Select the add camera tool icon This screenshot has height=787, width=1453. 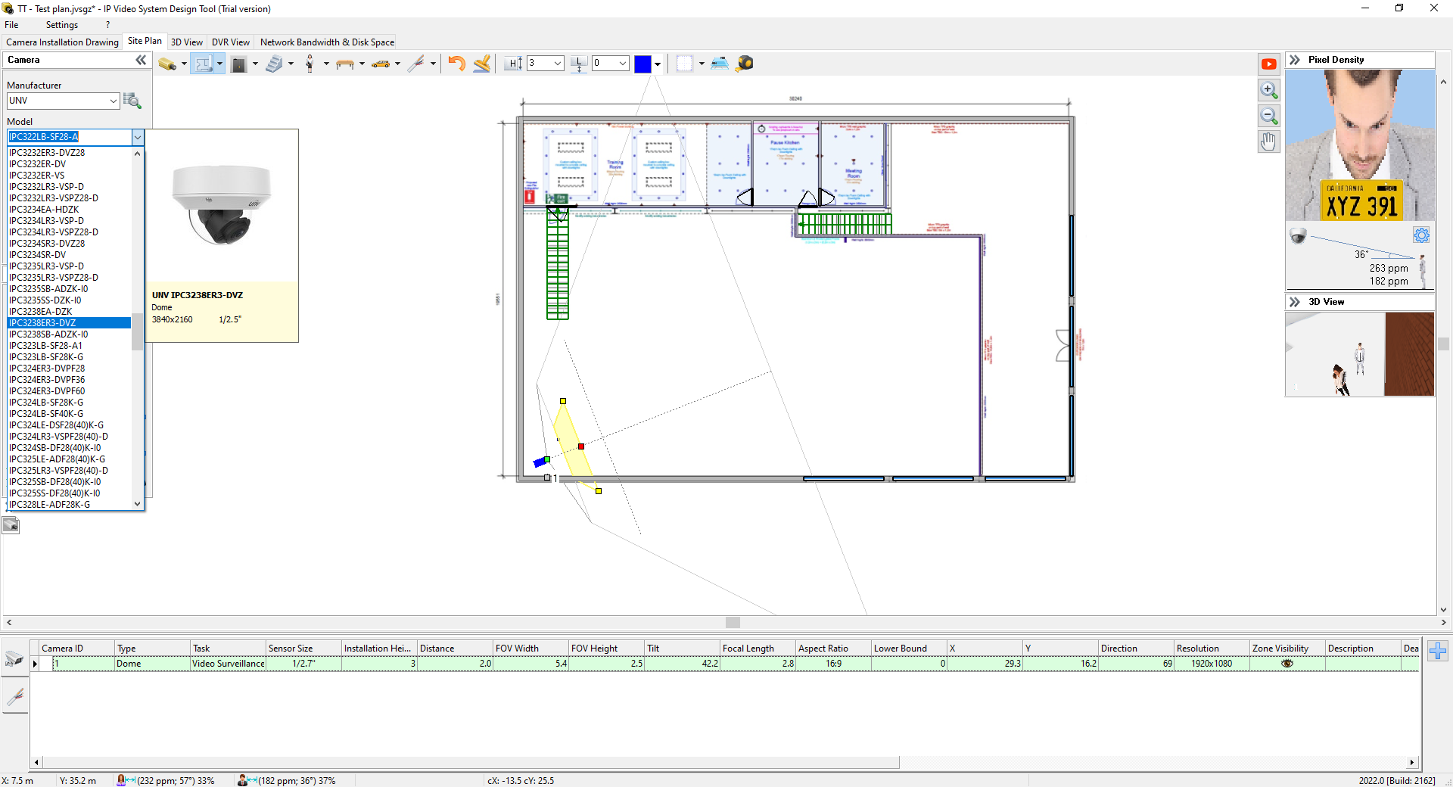click(166, 64)
